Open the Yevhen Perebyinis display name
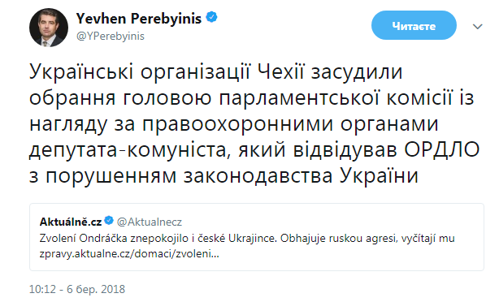This screenshot has height=302, width=499. coord(139,19)
